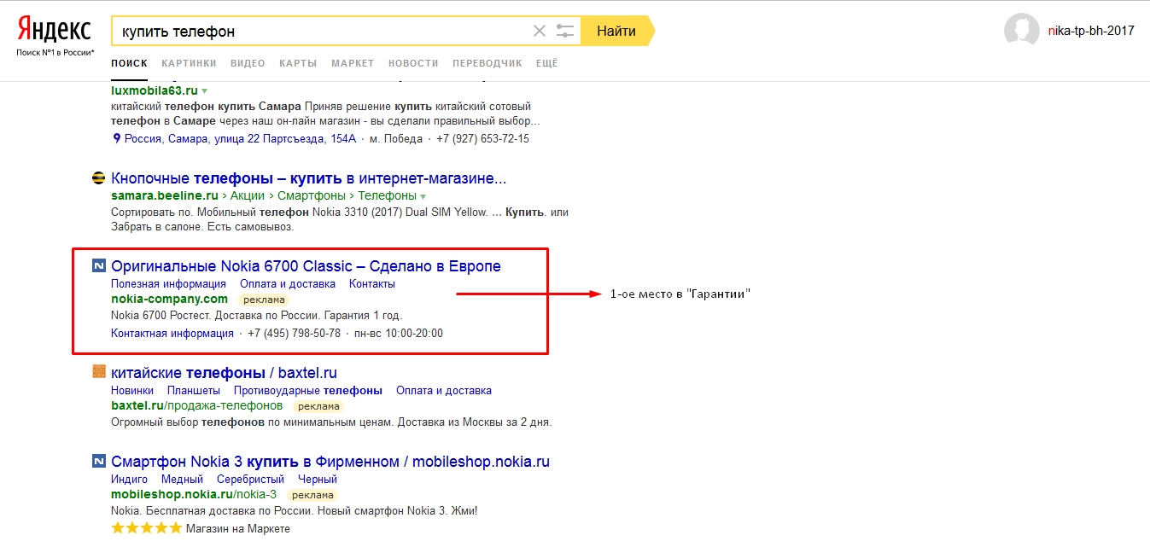Open the Контакты sitelink

[x=372, y=283]
